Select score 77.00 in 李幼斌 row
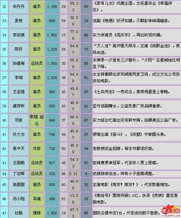This screenshot has width=181, height=218. 74,35
